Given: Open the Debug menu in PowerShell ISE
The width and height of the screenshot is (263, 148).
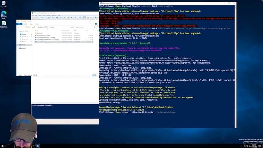Looking at the screenshot, I should (48, 16).
